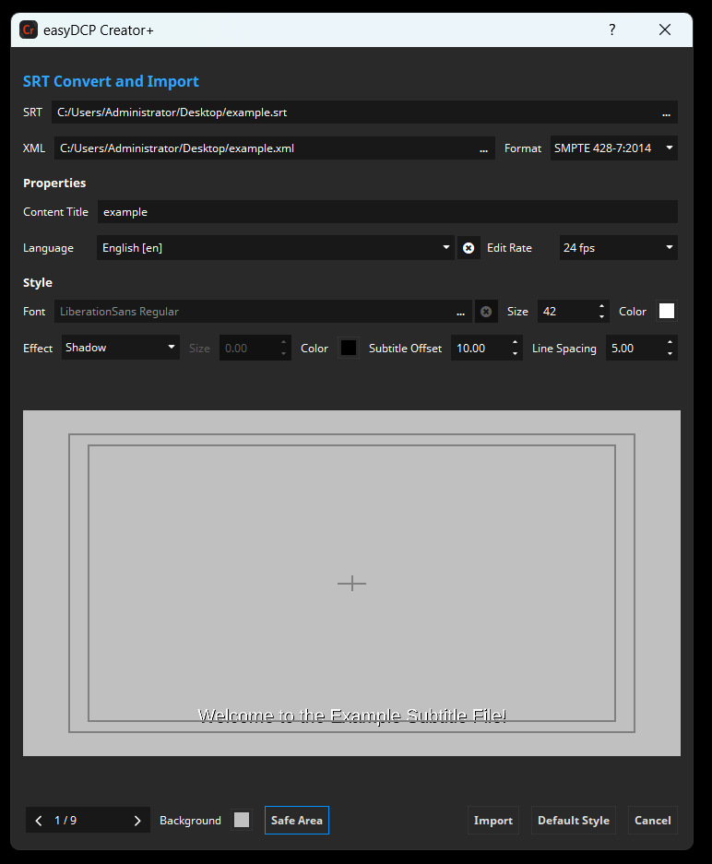Toggle the Safe Area overlay
Screen dimensions: 712x864
click(x=296, y=821)
